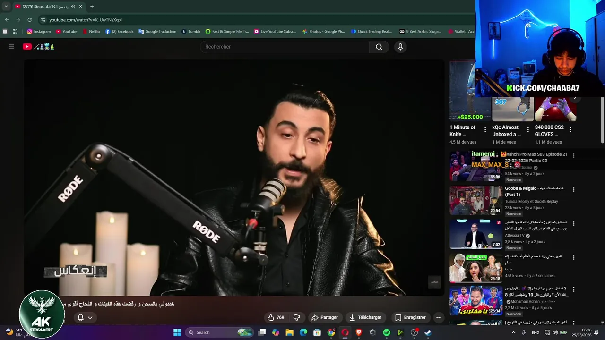Screen dimensions: 605x340
Task: Open the Netflix bookmark
Action: 91,32
